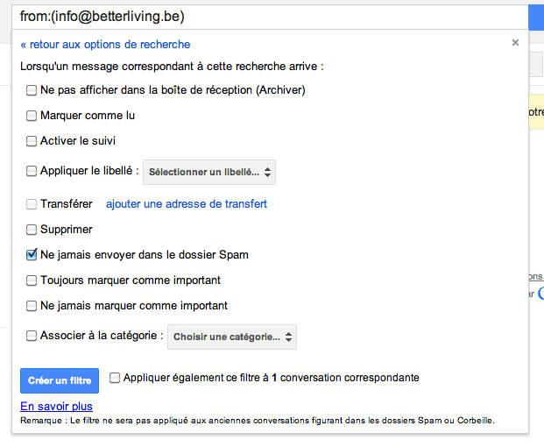The image size is (544, 447).
Task: Open 'ajouter une adresse de transfert' link
Action: point(187,203)
